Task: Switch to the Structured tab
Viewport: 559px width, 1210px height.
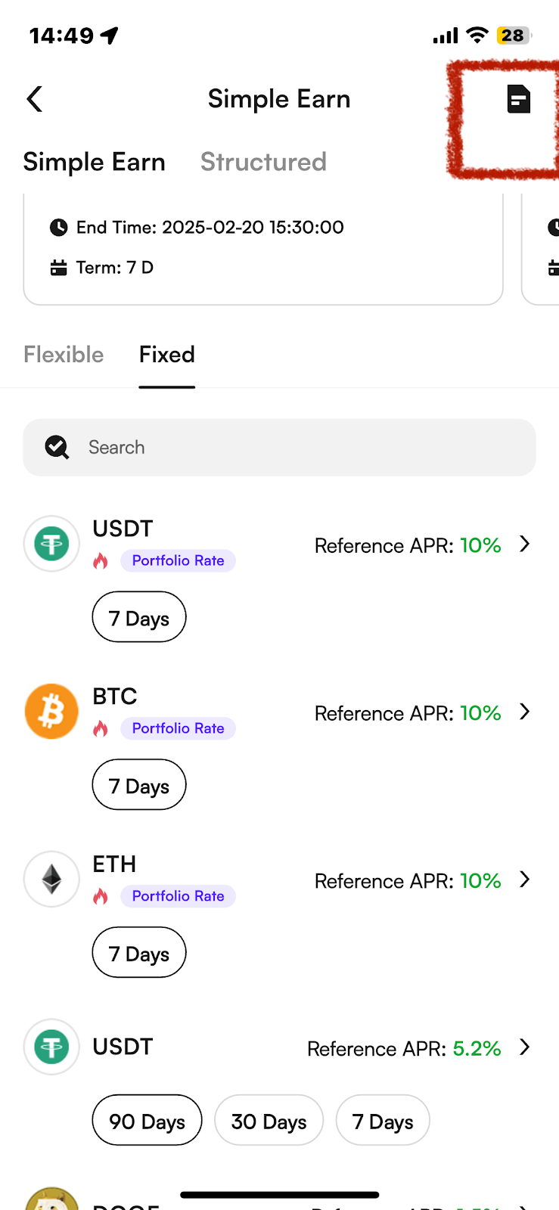Action: pyautogui.click(x=263, y=162)
